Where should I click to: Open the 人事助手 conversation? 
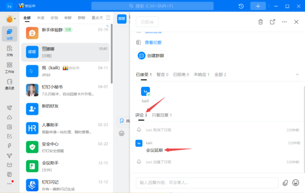66,128
